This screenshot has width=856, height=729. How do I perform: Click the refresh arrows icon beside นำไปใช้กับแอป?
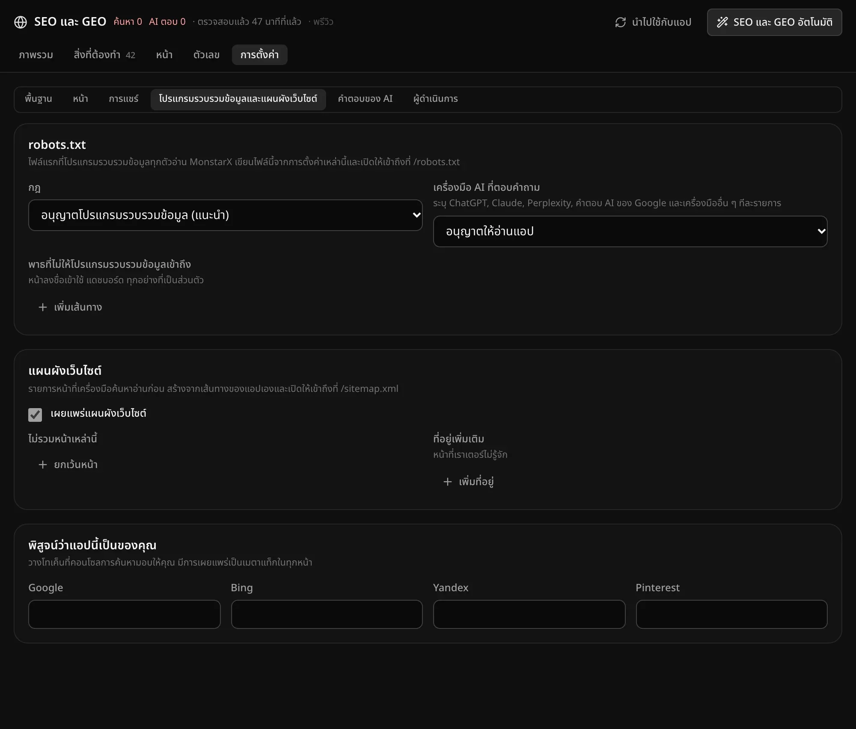tap(621, 22)
